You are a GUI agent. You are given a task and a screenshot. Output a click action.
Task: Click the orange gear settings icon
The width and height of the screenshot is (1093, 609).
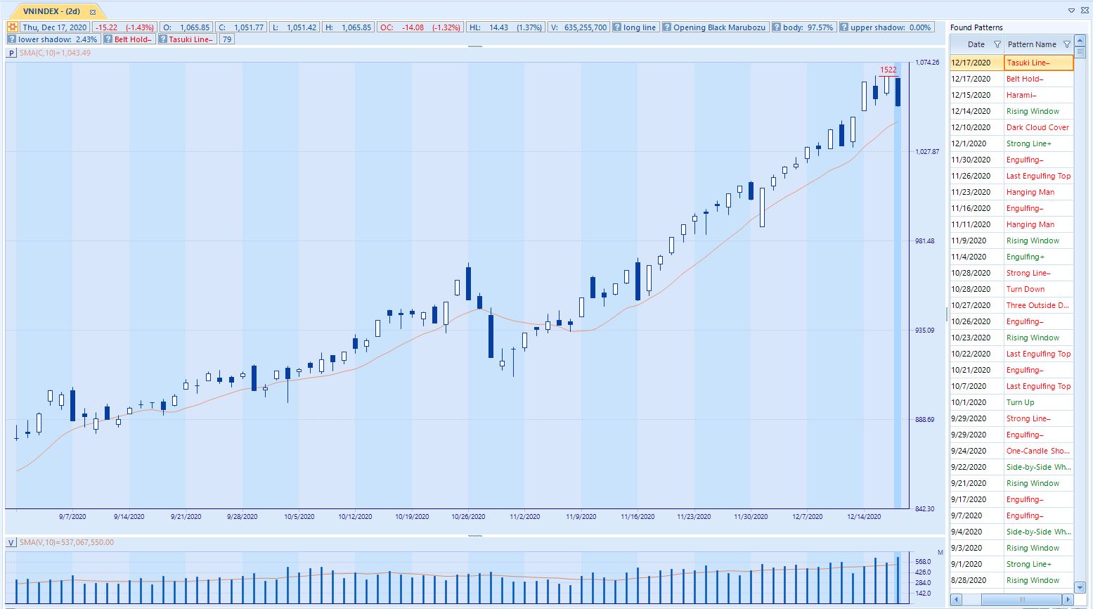tap(13, 27)
